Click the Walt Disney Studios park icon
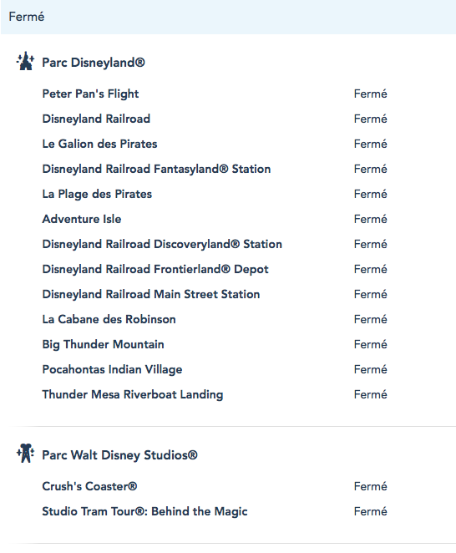This screenshot has height=553, width=456. pos(25,454)
